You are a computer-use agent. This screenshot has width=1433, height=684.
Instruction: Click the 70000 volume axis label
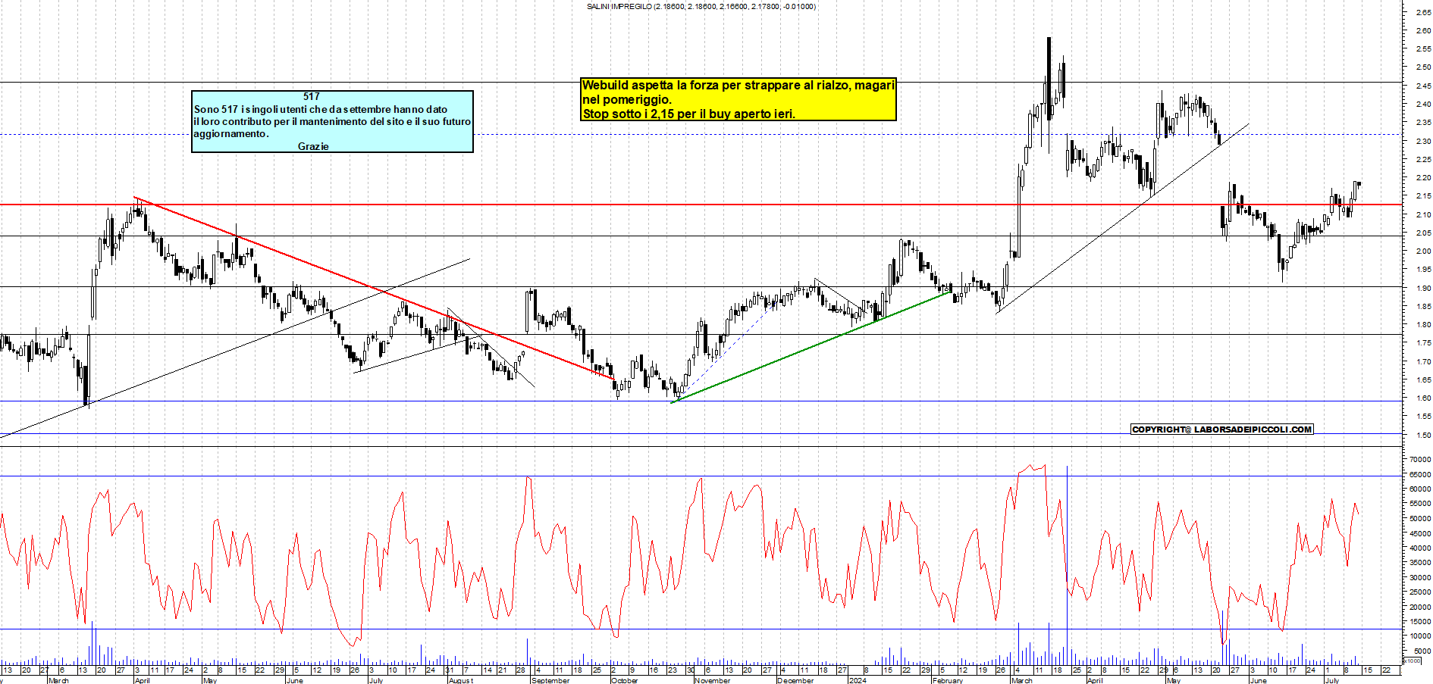1420,460
